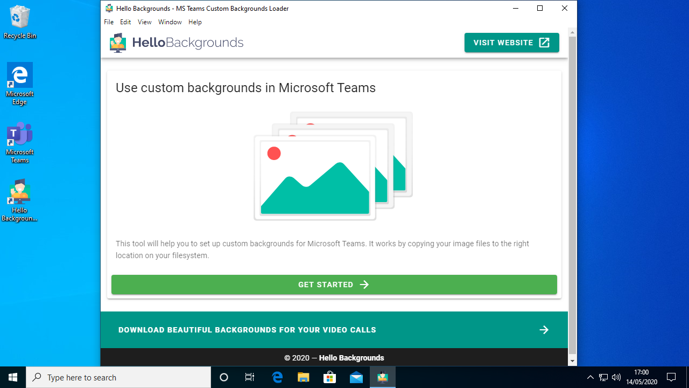
Task: Click the scrollbar's up arrow
Action: coord(572,32)
